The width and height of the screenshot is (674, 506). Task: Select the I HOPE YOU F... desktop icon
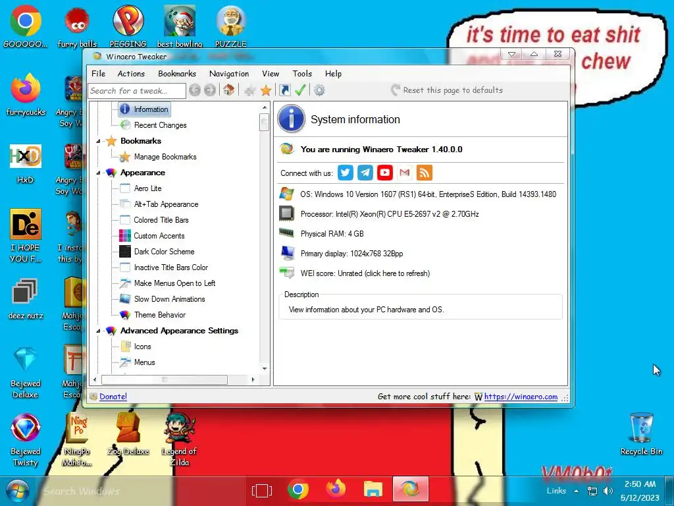[x=26, y=236]
